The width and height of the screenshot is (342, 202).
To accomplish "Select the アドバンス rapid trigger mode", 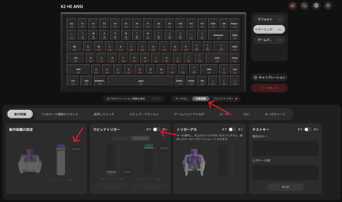I will (140, 138).
